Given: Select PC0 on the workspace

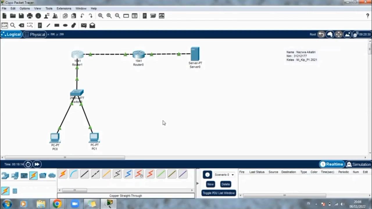Looking at the screenshot, I should [55, 138].
